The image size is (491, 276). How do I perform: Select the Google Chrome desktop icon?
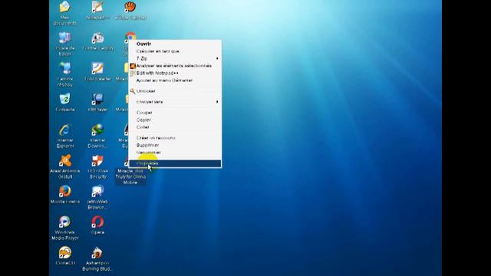[130, 36]
